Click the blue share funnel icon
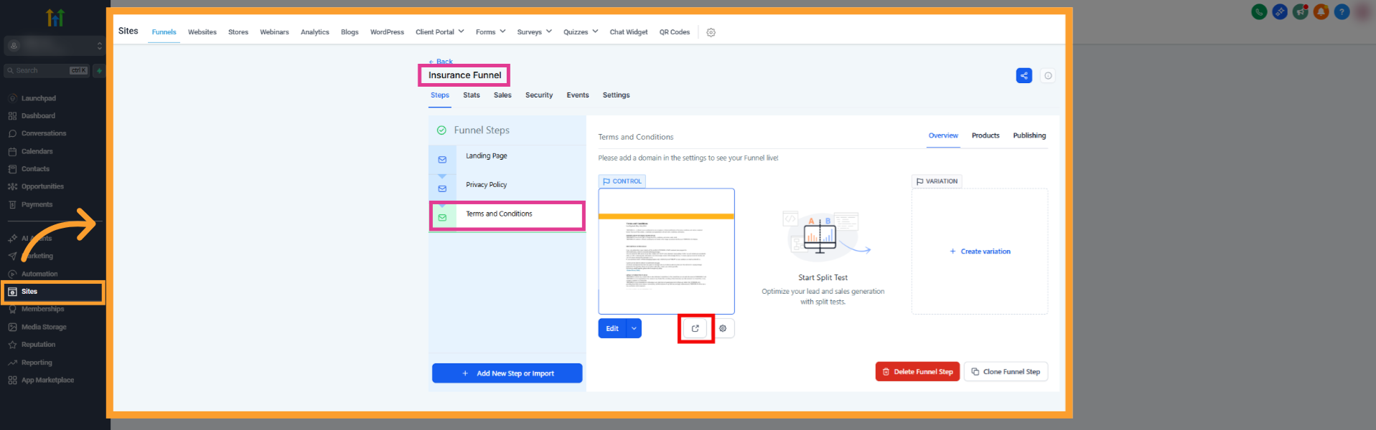 [x=1024, y=75]
